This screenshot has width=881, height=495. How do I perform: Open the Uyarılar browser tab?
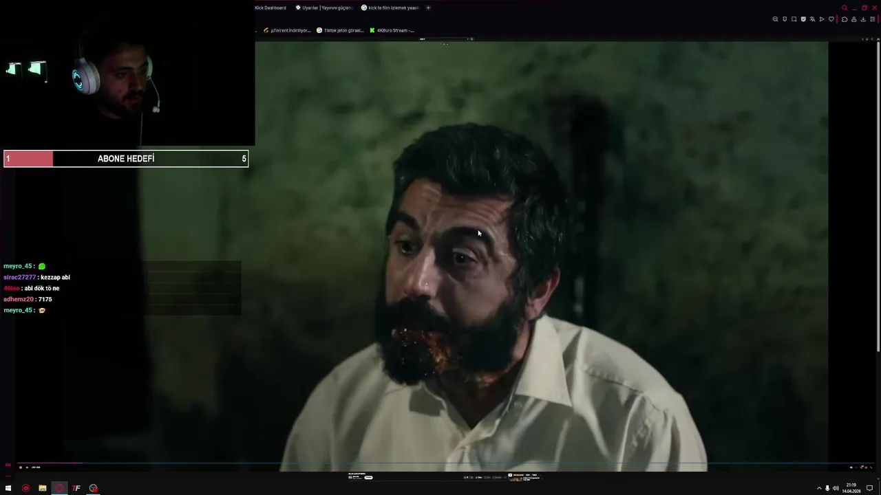[x=323, y=8]
